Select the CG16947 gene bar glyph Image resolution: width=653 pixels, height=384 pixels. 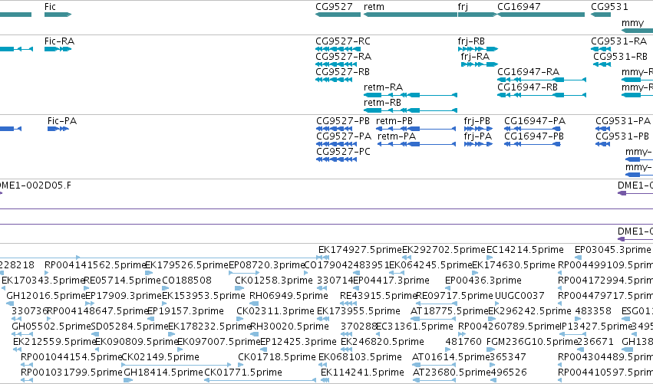pos(541,15)
